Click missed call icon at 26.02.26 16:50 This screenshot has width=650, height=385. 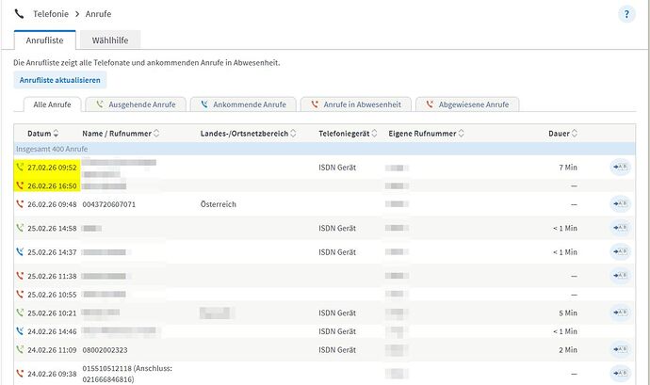[20, 185]
